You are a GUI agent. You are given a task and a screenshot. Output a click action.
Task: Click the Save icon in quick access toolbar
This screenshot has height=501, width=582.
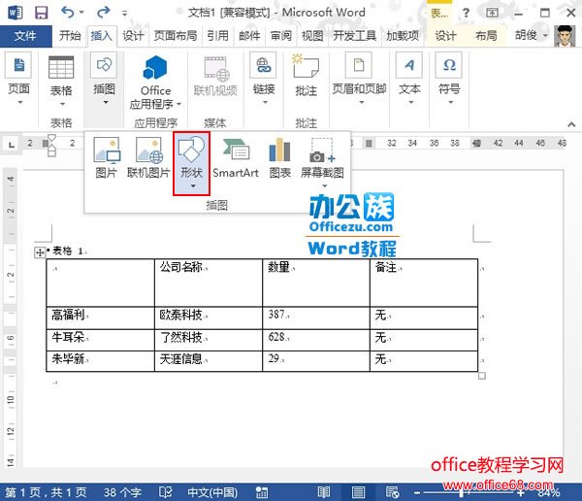click(x=41, y=13)
